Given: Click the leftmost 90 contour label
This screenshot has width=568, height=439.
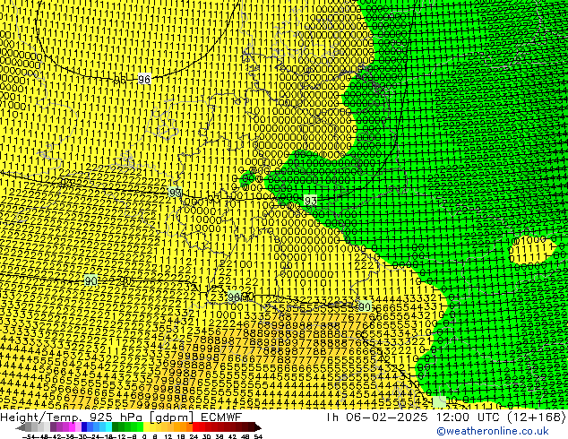Looking at the screenshot, I should (90, 280).
